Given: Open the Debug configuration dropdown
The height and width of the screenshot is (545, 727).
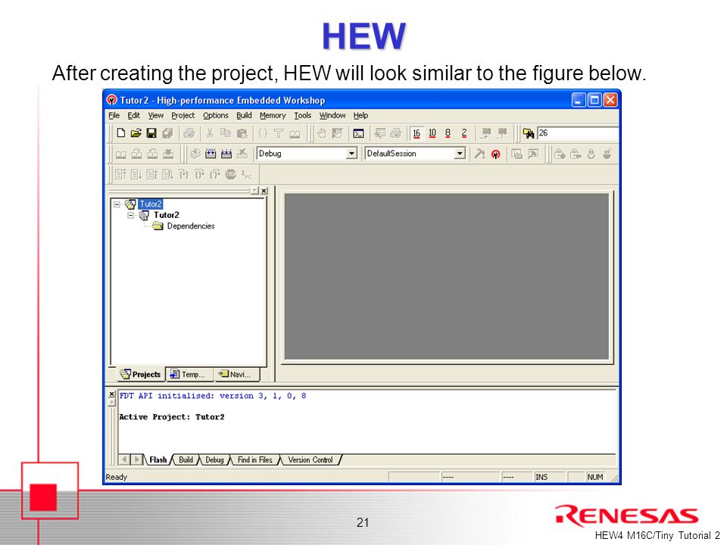Looking at the screenshot, I should click(352, 154).
